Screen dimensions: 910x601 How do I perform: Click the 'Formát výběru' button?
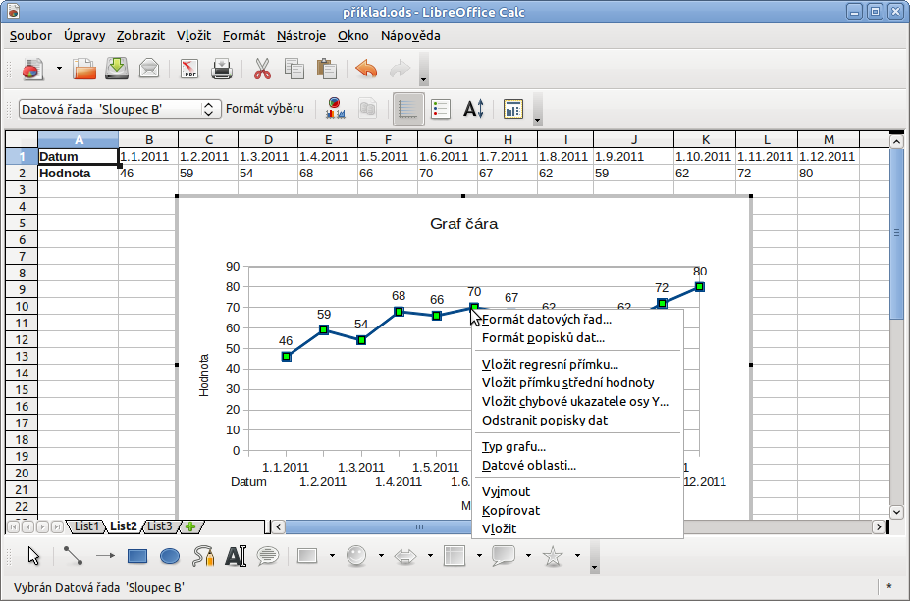click(265, 109)
